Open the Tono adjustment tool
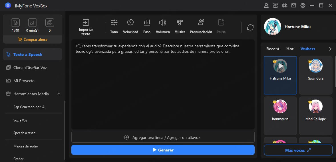This screenshot has height=162, width=336. coord(114,27)
